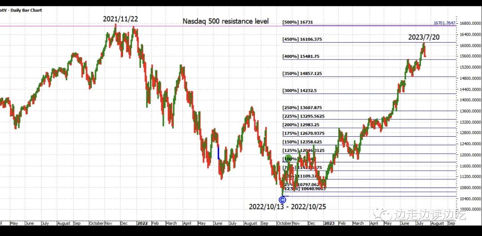The image size is (482, 236).
Task: Select the "[350%] 14857.125" level label
Action: [x=302, y=73]
